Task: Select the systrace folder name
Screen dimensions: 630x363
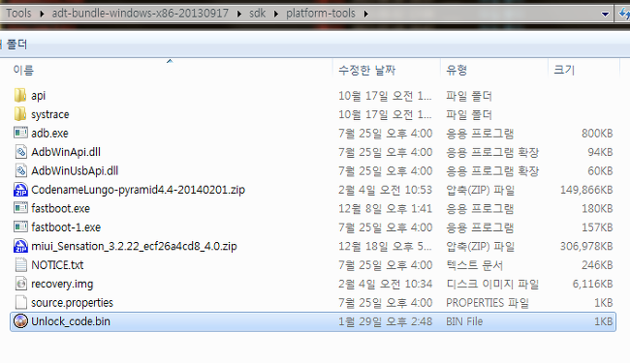Action: point(50,114)
